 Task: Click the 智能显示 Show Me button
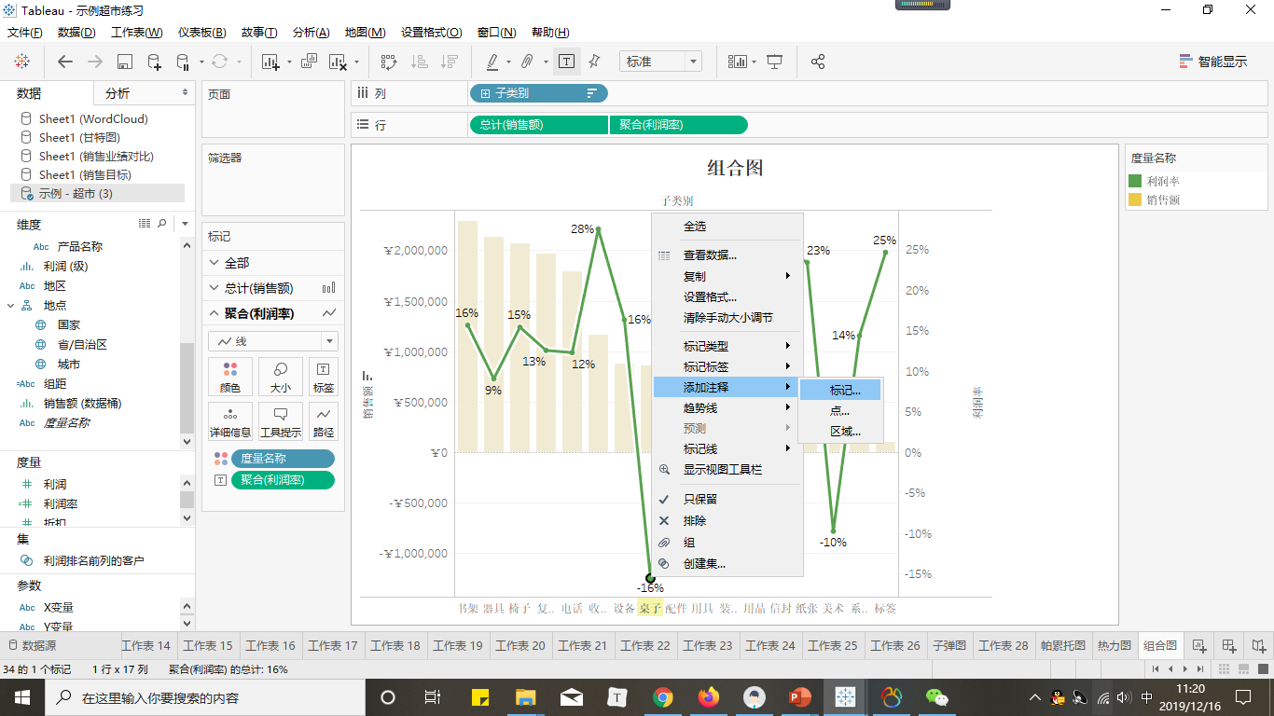coord(1213,62)
